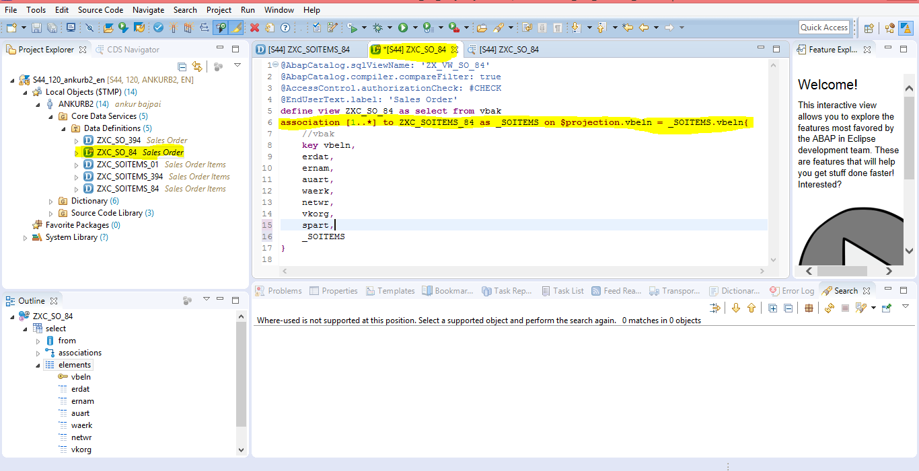Screen dimensions: 919x471
Task: Click the Open Perspective icon
Action: click(869, 28)
